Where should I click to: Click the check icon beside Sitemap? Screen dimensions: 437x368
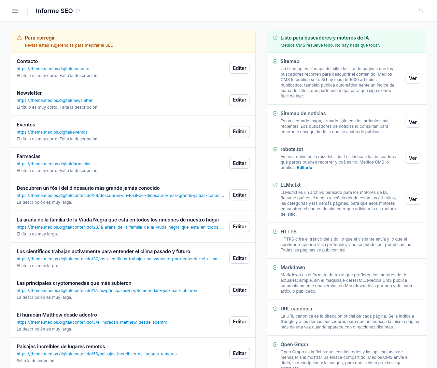coord(275,61)
